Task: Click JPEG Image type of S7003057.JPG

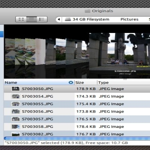Action: (111, 119)
